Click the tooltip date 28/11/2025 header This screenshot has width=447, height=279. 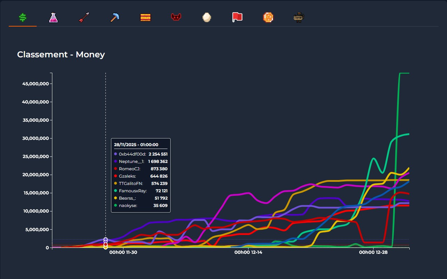[x=136, y=144]
